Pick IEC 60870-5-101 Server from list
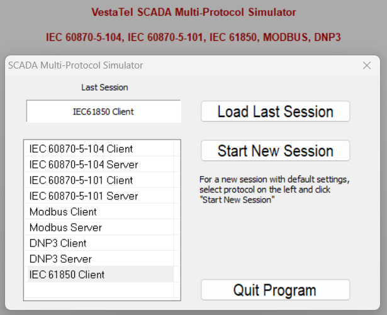Screen dimensions: 387x315 pos(84,196)
